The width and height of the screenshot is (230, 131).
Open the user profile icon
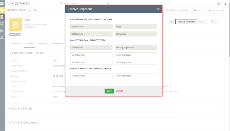tap(225, 4)
